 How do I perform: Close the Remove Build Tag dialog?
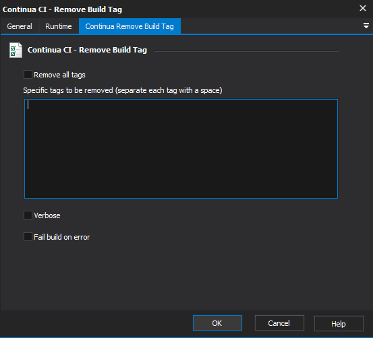[x=363, y=8]
